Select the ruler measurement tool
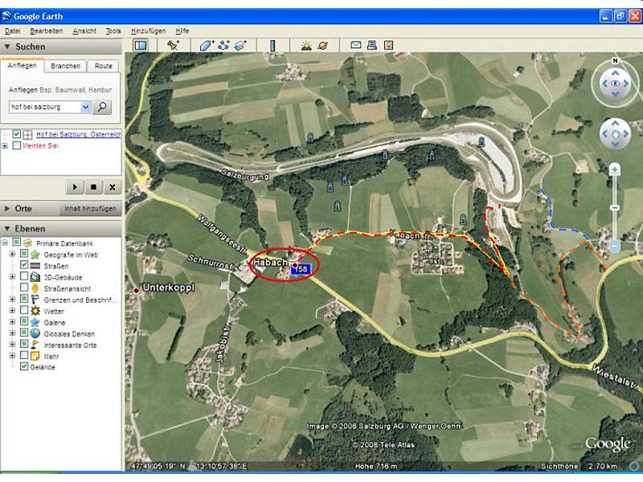 click(x=272, y=46)
